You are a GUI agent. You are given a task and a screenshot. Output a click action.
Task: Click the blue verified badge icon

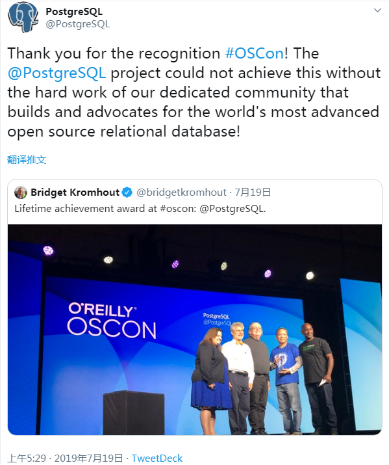127,193
